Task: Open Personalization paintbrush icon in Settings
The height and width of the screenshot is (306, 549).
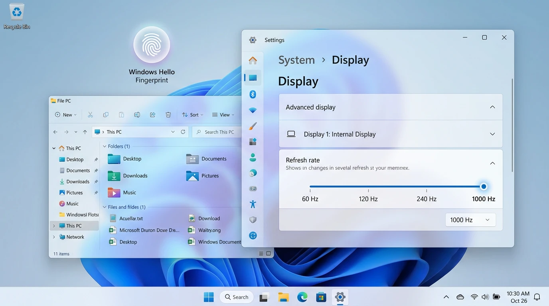Action: (x=253, y=126)
